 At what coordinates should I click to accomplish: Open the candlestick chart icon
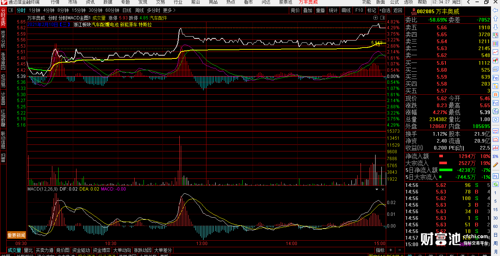[496, 60]
